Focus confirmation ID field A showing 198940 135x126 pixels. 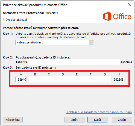[21, 80]
